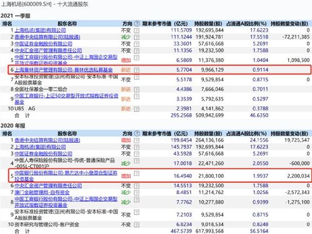Open the 香港中央结算有限公司(陆股通) link in the 2021 一季报 table
This screenshot has height=234, width=312.
[x=48, y=37]
